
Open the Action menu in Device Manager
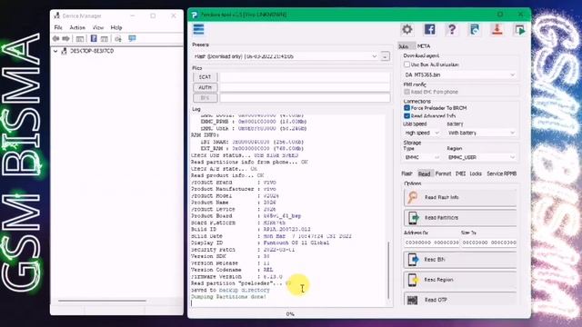77,27
